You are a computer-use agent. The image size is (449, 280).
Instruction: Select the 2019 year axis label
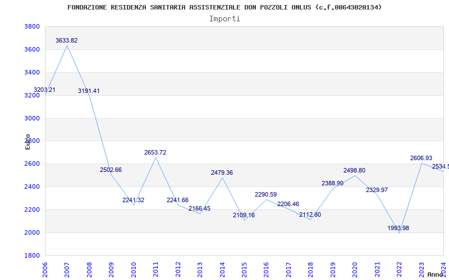(x=333, y=270)
